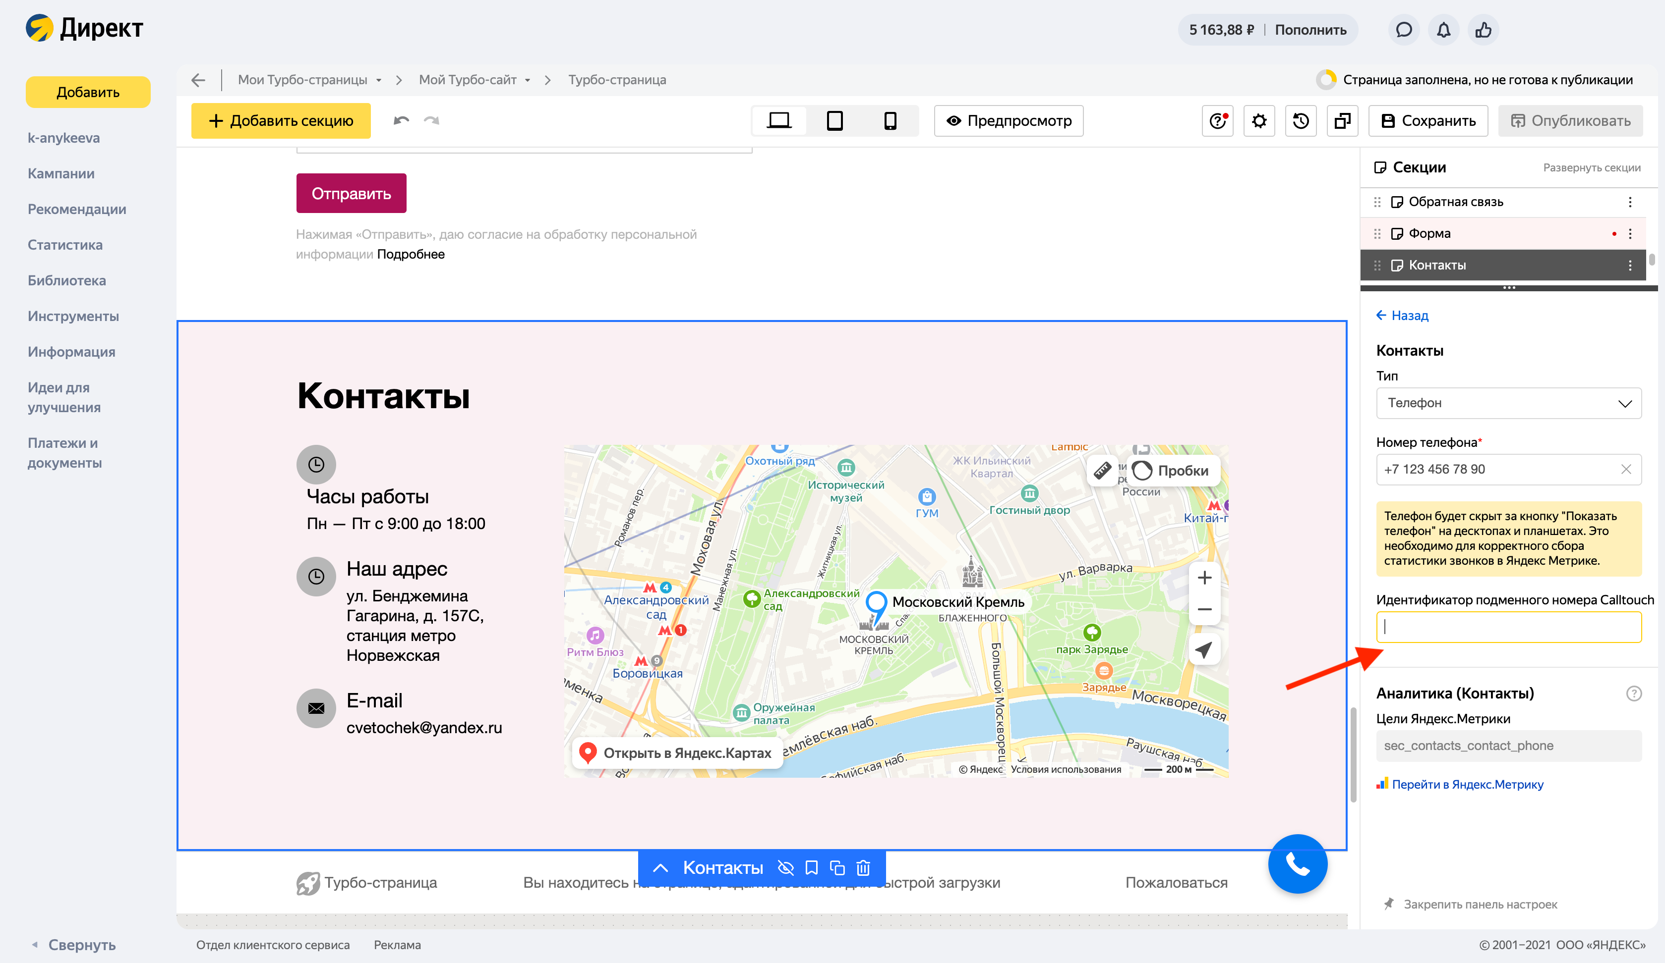Image resolution: width=1665 pixels, height=963 pixels.
Task: Open the Тип dropdown set to Телефон
Action: [x=1508, y=403]
